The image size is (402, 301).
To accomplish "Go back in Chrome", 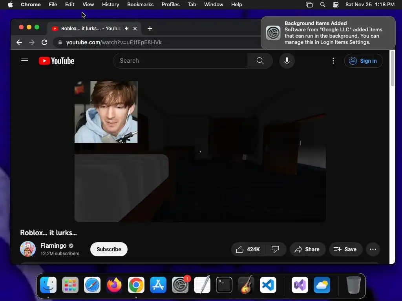I will [x=19, y=42].
